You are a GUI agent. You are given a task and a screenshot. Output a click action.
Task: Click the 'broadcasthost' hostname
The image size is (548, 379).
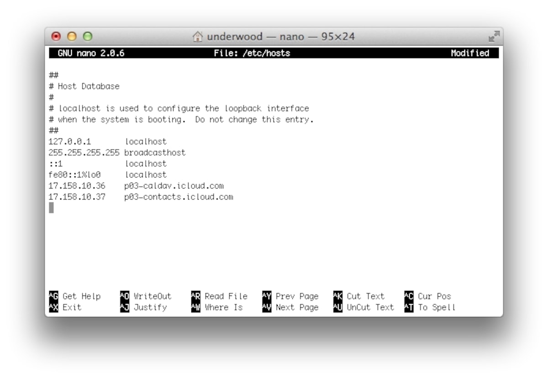[155, 153]
